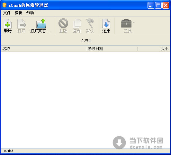Click the 工具 (Tools) toolbox icon

(126, 23)
